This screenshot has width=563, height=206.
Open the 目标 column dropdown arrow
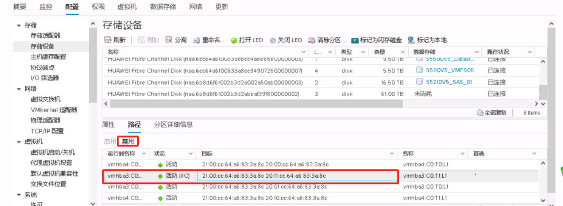[392, 154]
